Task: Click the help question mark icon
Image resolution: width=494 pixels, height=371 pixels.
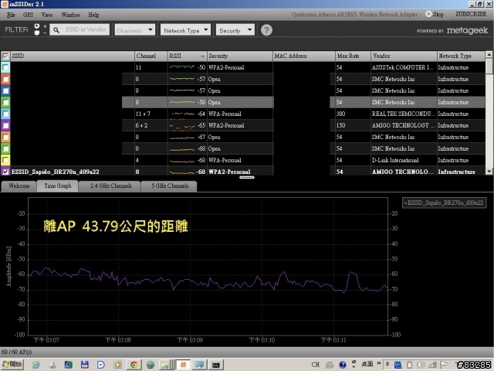Action: tap(266, 30)
